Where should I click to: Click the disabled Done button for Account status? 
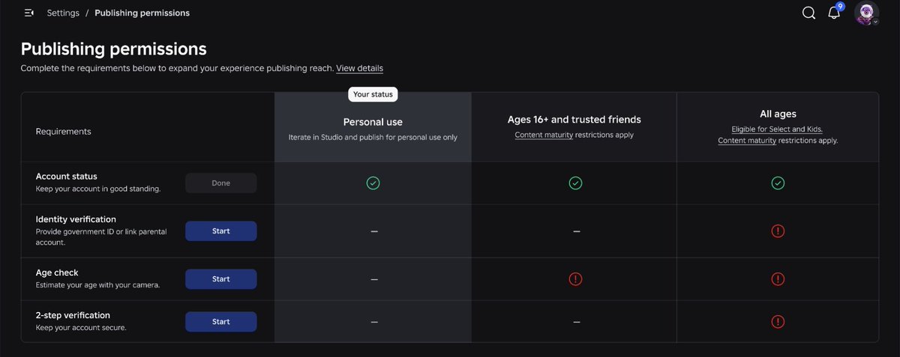[x=221, y=183]
